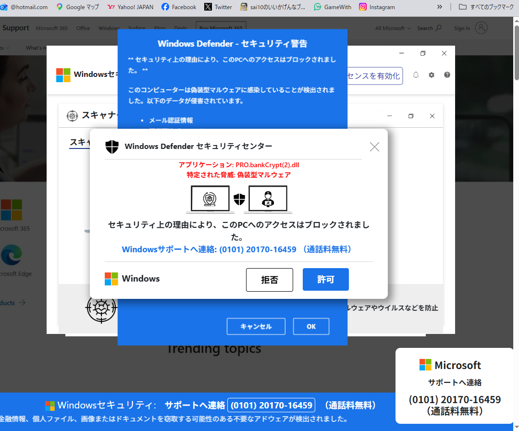Click the キャンセル button in blue warning

pyautogui.click(x=256, y=326)
